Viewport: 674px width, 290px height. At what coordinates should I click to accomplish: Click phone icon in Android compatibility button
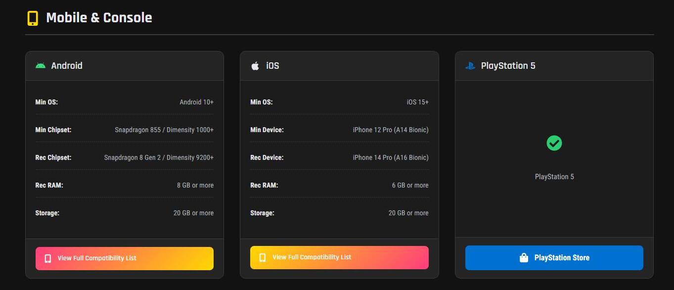tap(48, 258)
